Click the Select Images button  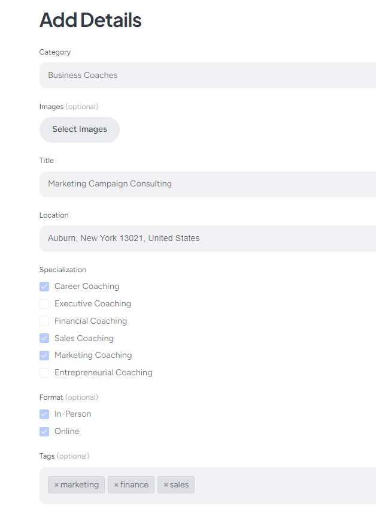coord(80,129)
